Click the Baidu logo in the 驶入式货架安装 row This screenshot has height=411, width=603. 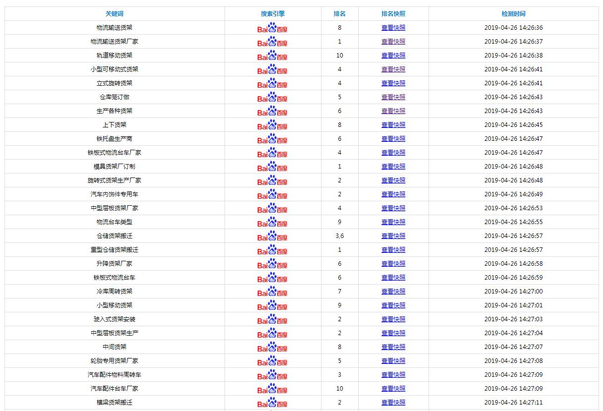(273, 319)
